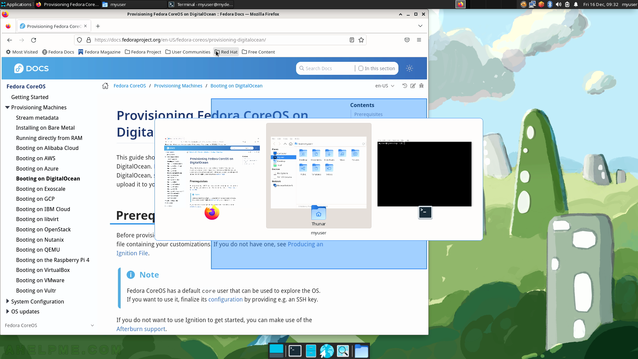Open the list all tabs dropdown
638x359 pixels.
point(420,26)
